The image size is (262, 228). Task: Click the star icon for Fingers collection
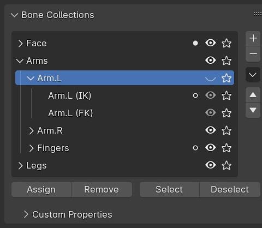[227, 148]
